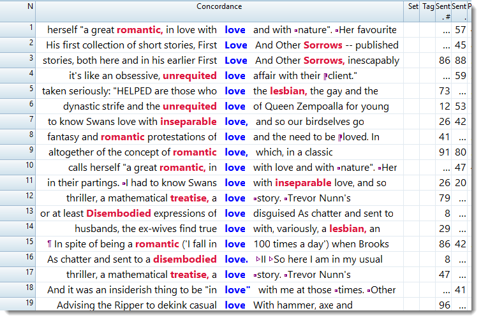Viewport: 481px width, 320px height.
Task: Select row number 10 cell
Action: (x=18, y=168)
